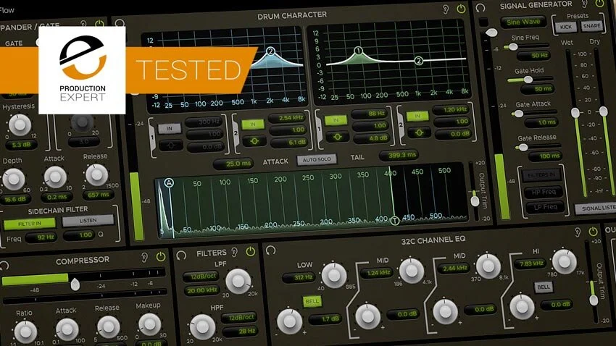Click the Gate Hold slider handle
The height and width of the screenshot is (346, 616).
click(528, 80)
